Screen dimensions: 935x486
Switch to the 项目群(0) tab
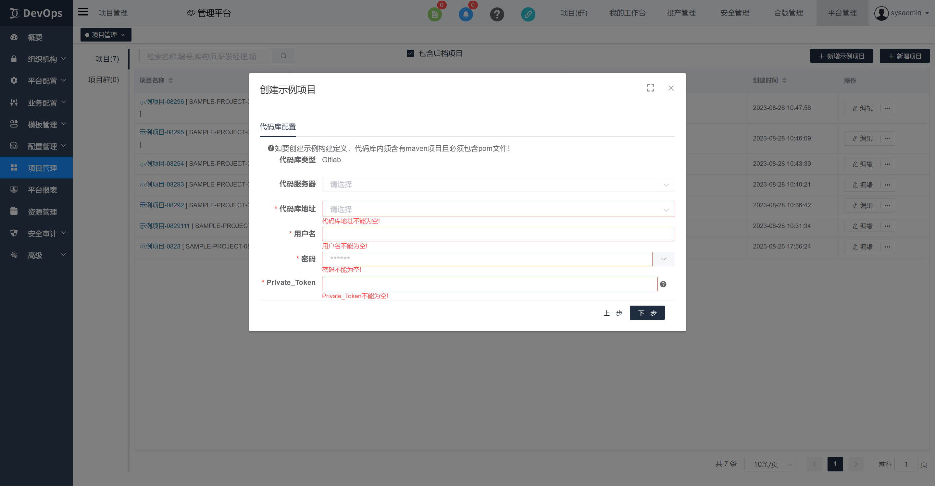104,79
